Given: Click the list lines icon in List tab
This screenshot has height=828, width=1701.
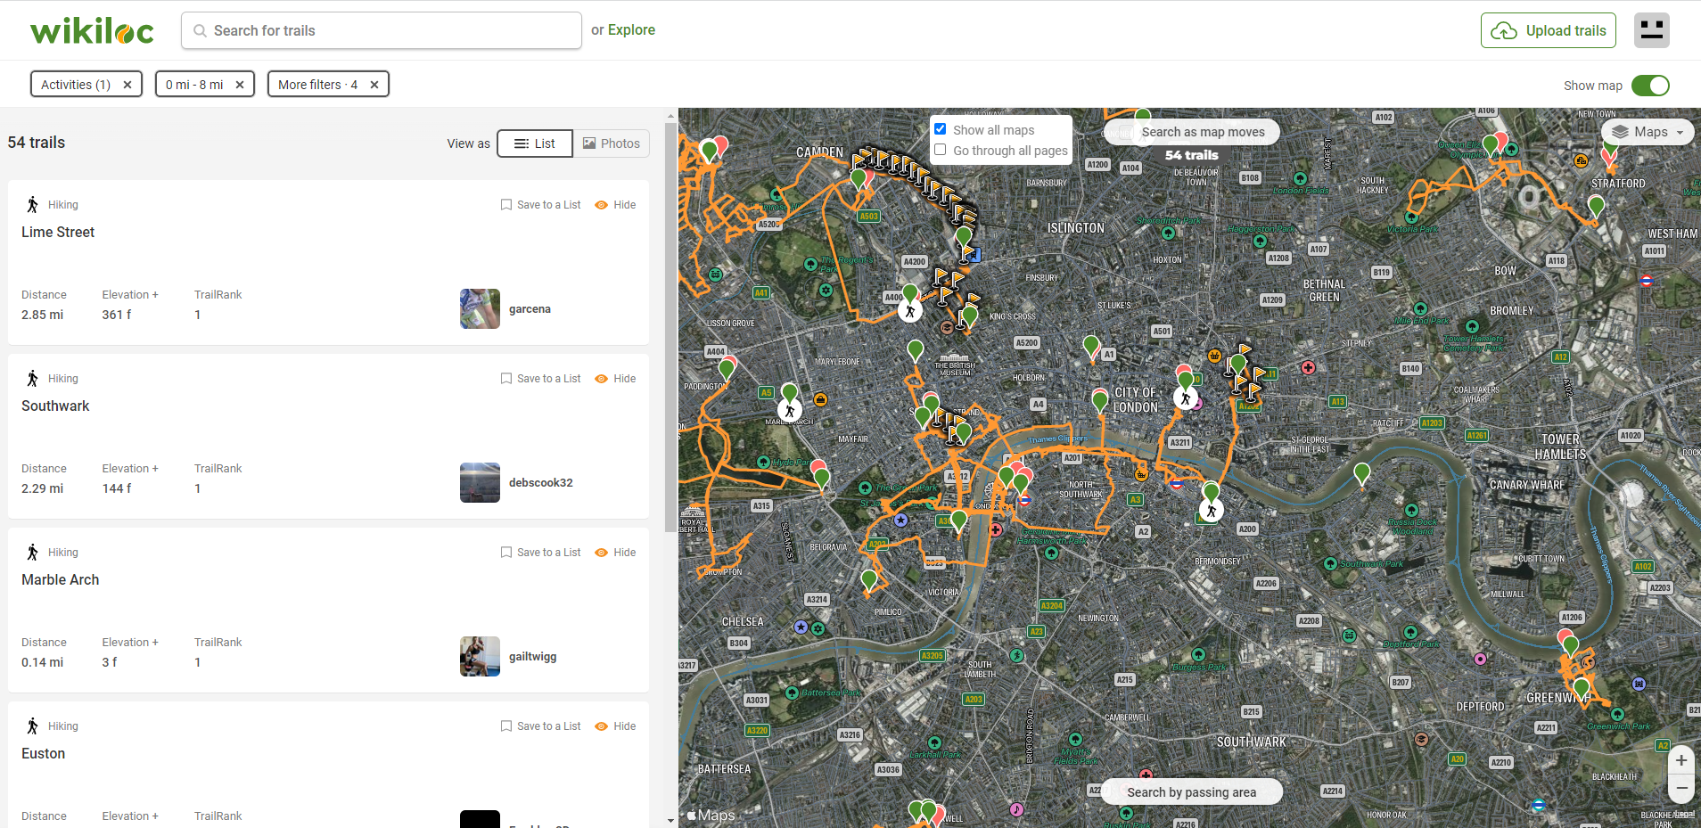Looking at the screenshot, I should 522,143.
